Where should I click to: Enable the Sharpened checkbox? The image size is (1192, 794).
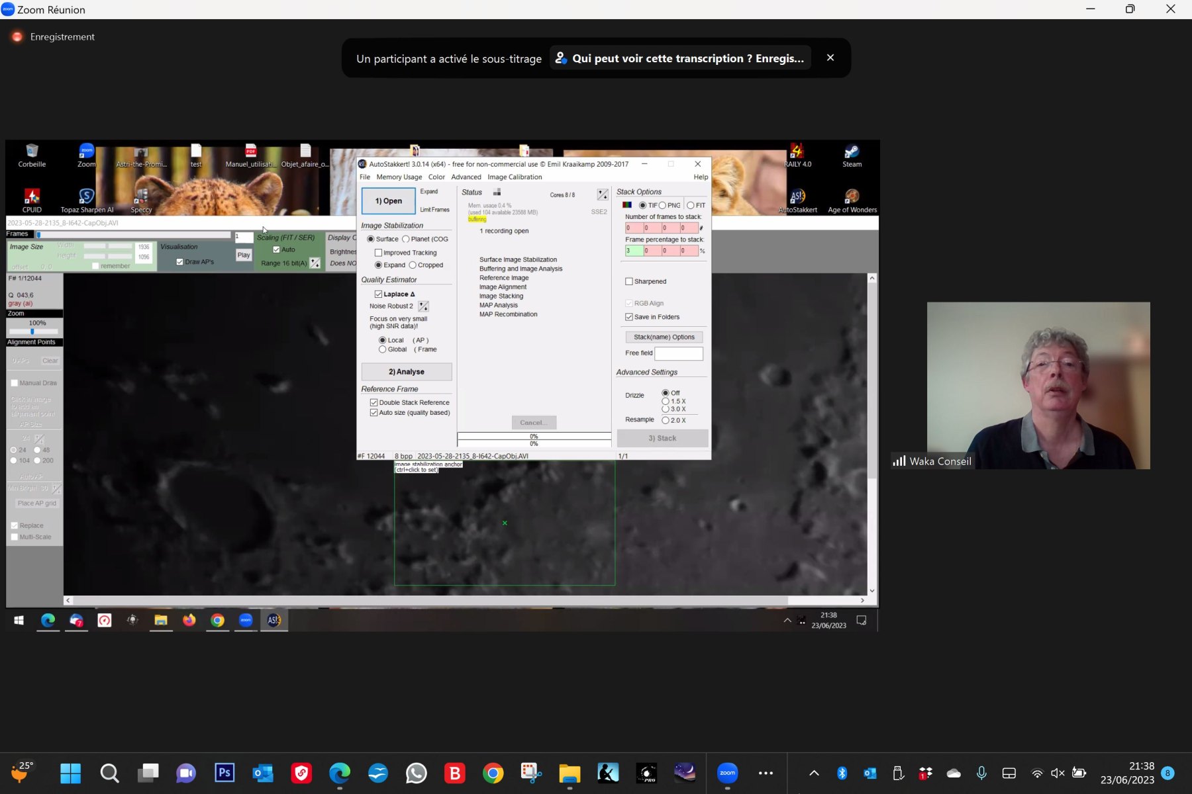629,282
